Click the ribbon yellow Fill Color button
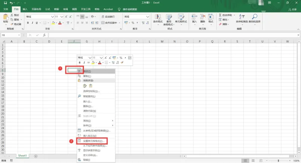Viewport: 301px width, 163px height. coord(53,23)
